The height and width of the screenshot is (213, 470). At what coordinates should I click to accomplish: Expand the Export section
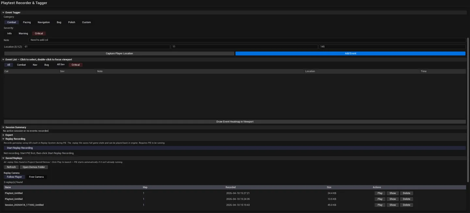coord(3,135)
